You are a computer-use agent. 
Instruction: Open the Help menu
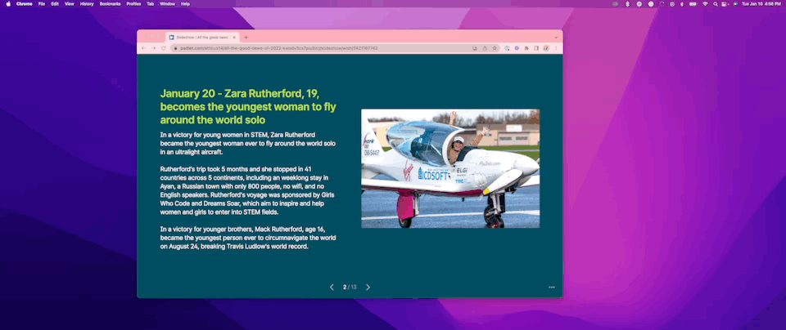pyautogui.click(x=186, y=3)
